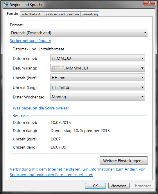Cancel with the Abbrechen button
The height and width of the screenshot is (194, 158).
(119, 186)
